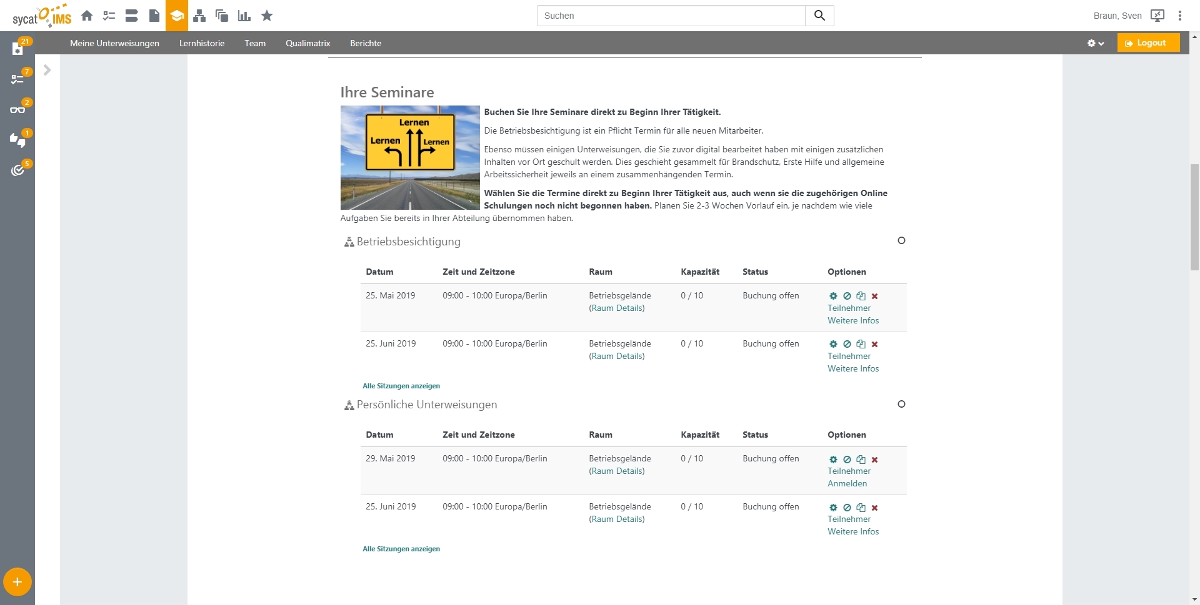This screenshot has width=1200, height=605.
Task: Open the documents module icon
Action: tap(154, 16)
